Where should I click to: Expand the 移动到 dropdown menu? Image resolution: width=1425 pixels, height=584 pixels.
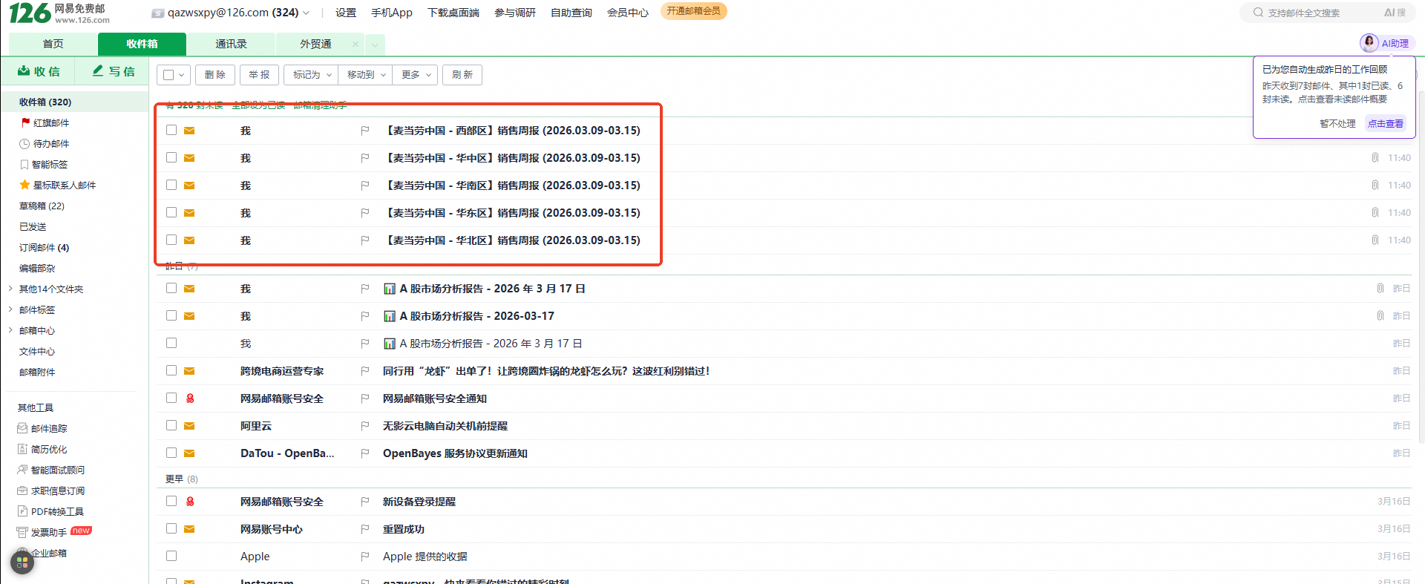point(366,75)
